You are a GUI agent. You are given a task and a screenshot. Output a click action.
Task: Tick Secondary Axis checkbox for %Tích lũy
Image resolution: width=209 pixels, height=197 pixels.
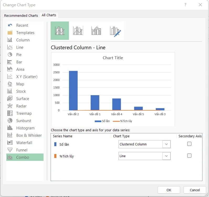click(189, 156)
